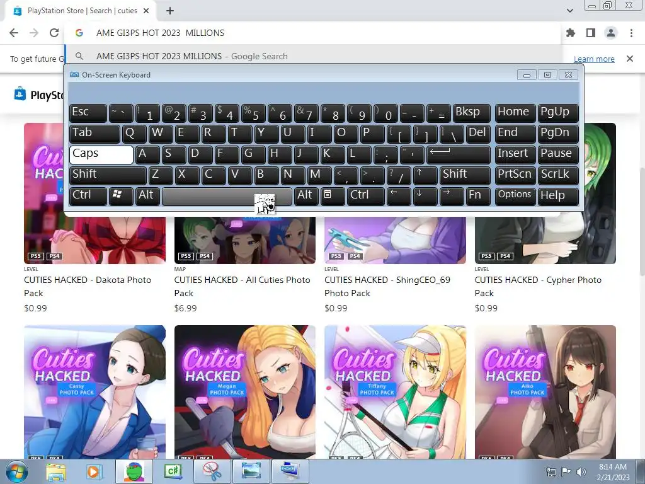Open the Action Center flag icon

[566, 472]
